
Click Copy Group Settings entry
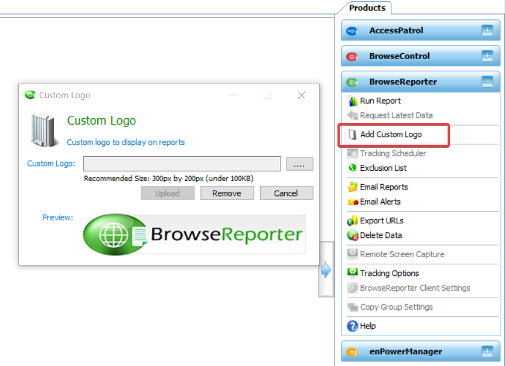click(x=396, y=307)
